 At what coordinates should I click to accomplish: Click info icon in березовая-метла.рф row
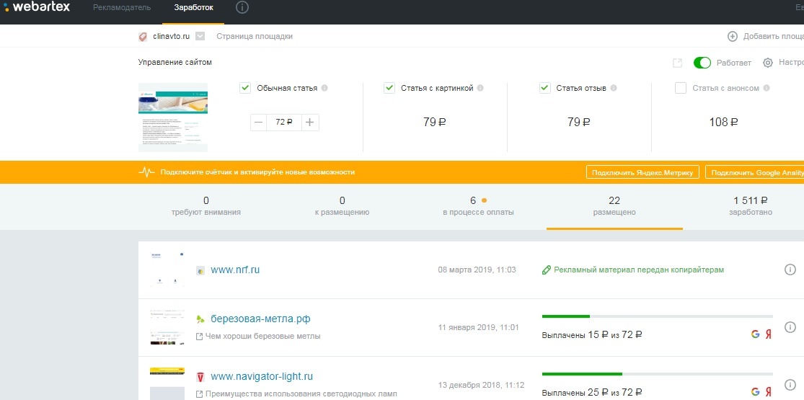click(x=790, y=326)
